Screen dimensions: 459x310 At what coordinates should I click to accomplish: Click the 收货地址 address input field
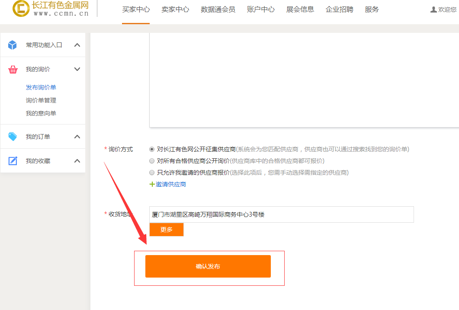[x=281, y=214]
